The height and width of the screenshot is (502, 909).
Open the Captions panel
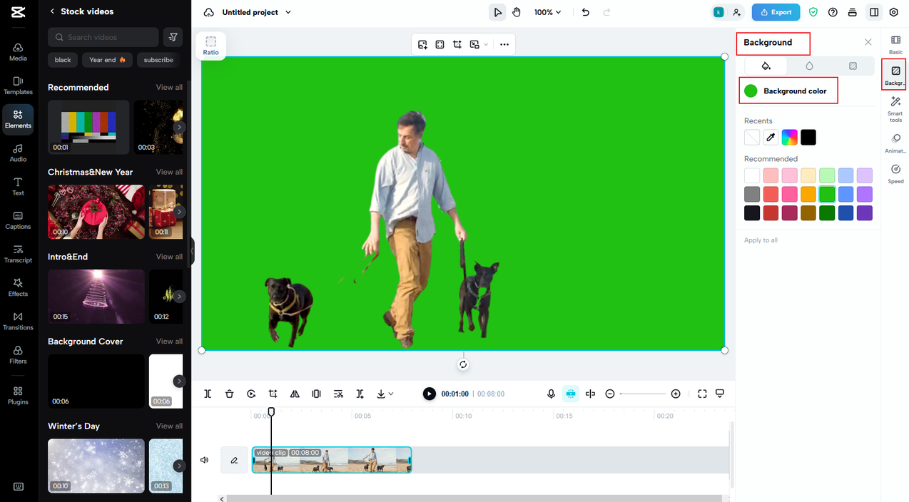click(18, 220)
